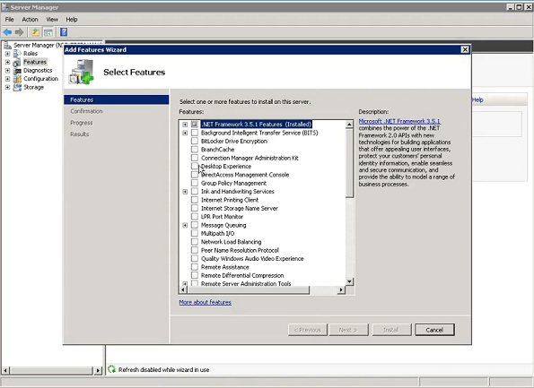Select Internet Storage Name Server text
The image size is (534, 388).
[x=240, y=208]
